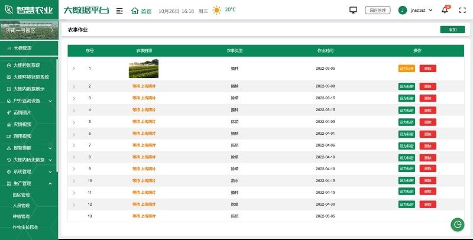
Task: Click the 首页 home icon
Action: click(135, 11)
